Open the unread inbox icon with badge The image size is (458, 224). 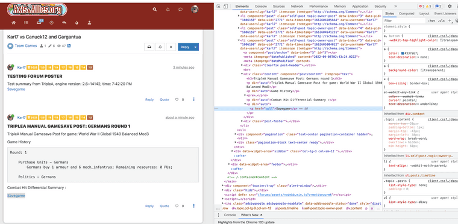point(39,22)
